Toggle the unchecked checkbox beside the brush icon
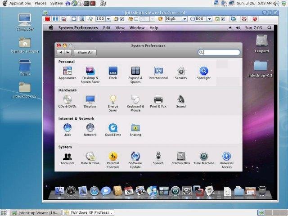 coord(136,19)
